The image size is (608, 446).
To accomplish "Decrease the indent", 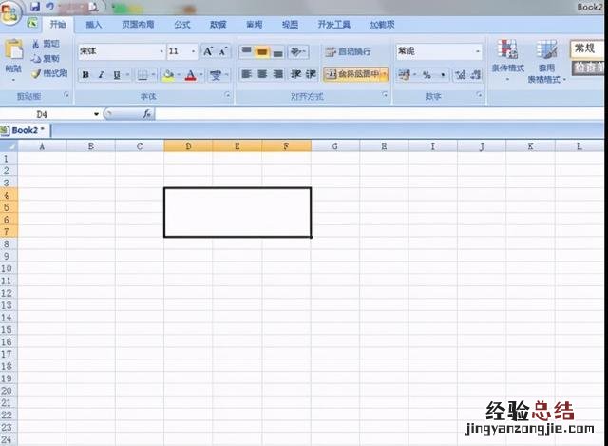I will tap(295, 74).
